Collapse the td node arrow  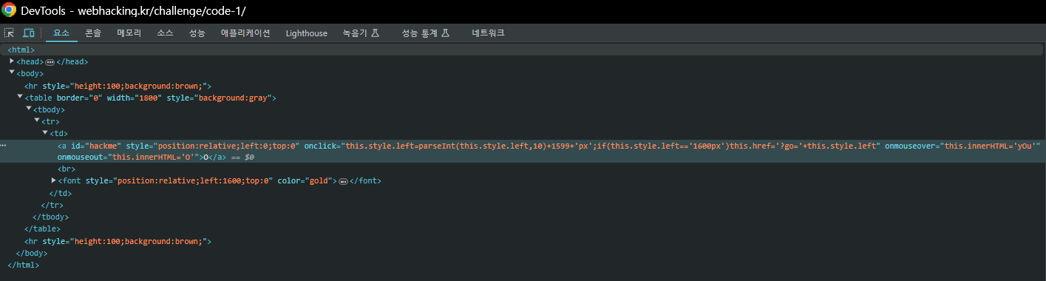click(x=45, y=132)
